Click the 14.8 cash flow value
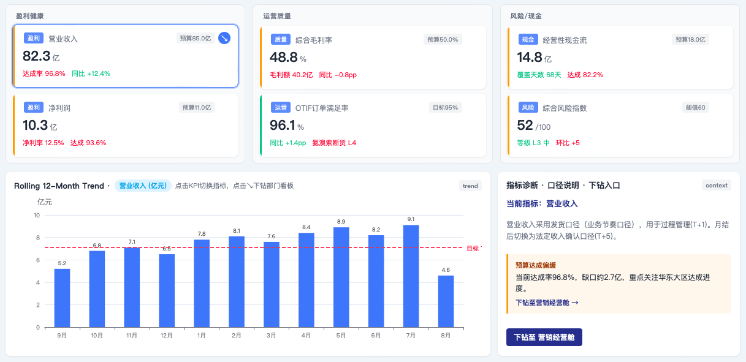746x362 pixels. [x=530, y=58]
